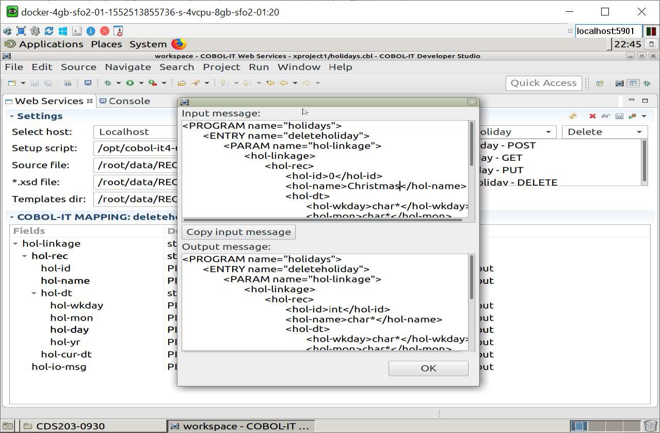Click the green Run toolbar icon

130,83
